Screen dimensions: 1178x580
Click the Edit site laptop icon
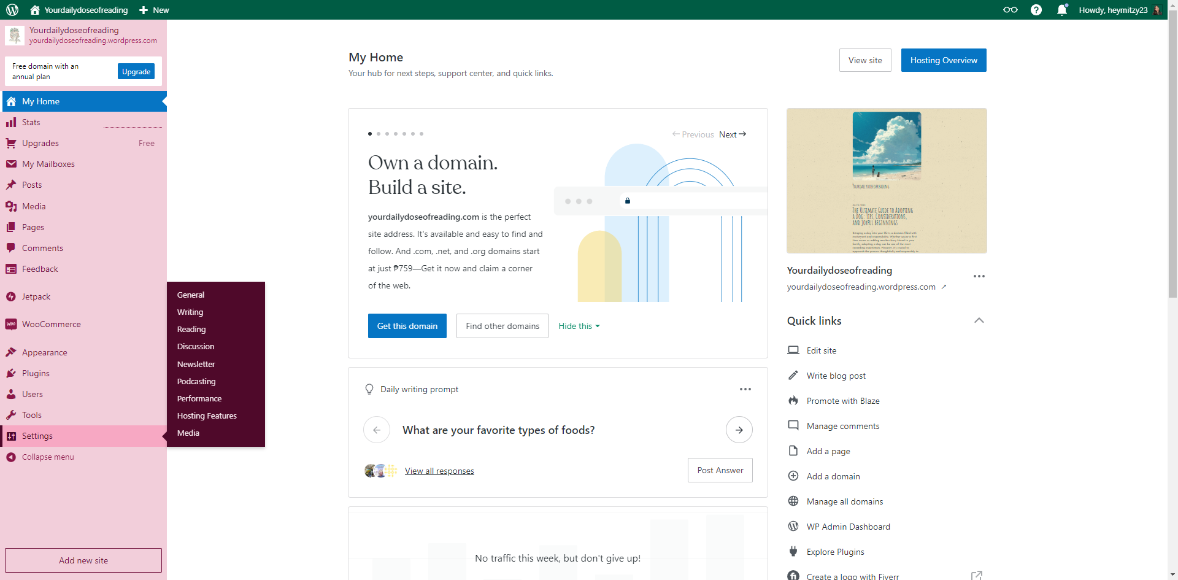point(793,350)
